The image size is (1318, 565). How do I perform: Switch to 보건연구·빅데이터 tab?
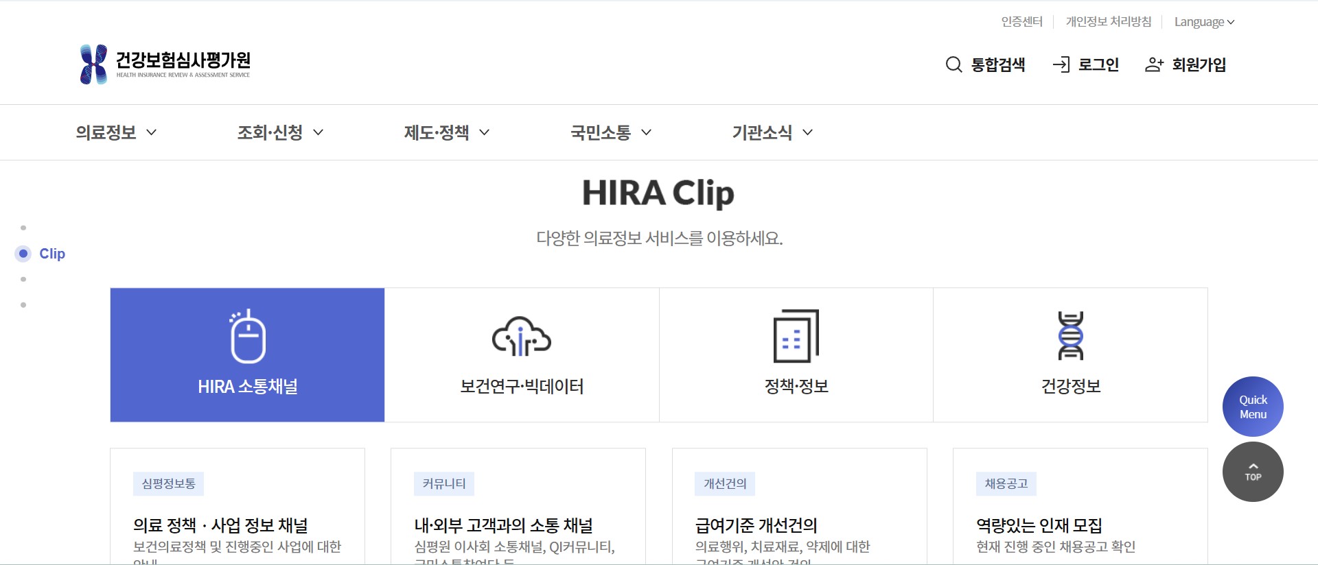pos(522,354)
